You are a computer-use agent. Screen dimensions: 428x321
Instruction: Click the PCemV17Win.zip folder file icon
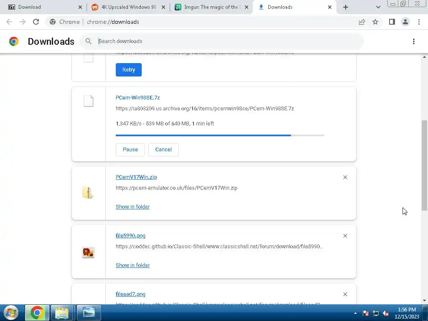88,193
